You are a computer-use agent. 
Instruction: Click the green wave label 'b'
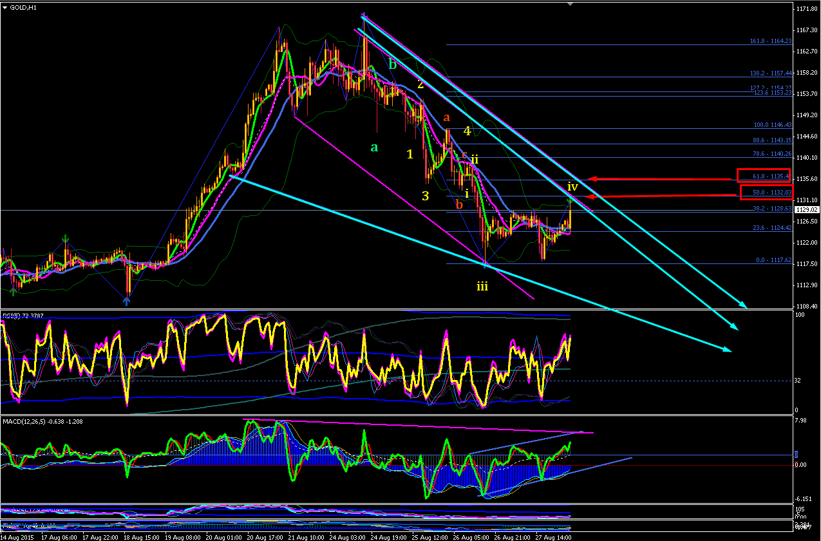[393, 64]
